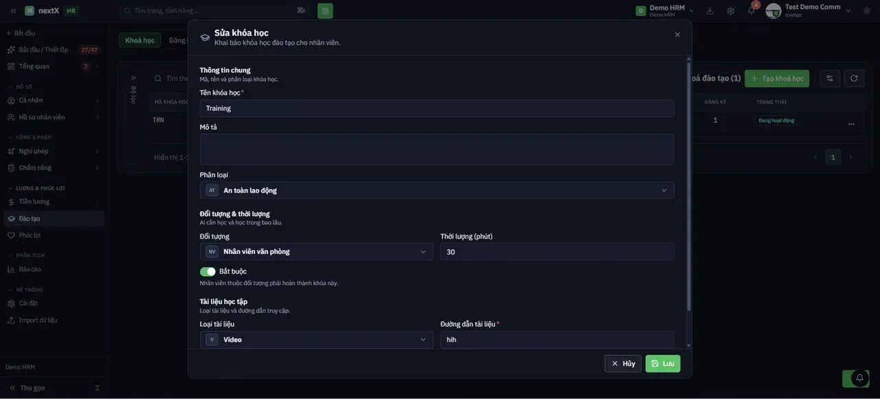Expand the Đối tượng dropdown
880x399 pixels.
coord(317,252)
